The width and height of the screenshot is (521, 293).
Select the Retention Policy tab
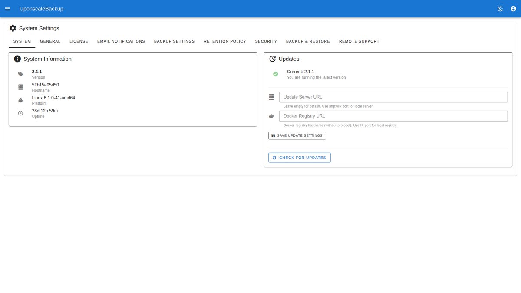(x=225, y=41)
